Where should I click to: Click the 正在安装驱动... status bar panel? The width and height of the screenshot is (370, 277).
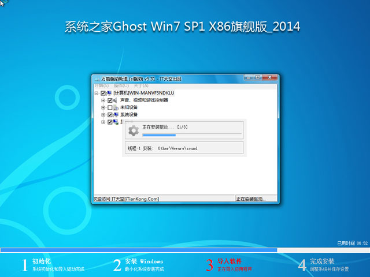pyautogui.click(x=256, y=199)
